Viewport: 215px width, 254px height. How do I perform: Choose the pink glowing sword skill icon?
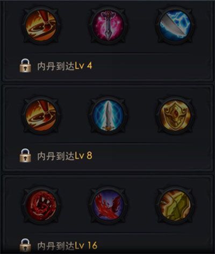pos(108,25)
